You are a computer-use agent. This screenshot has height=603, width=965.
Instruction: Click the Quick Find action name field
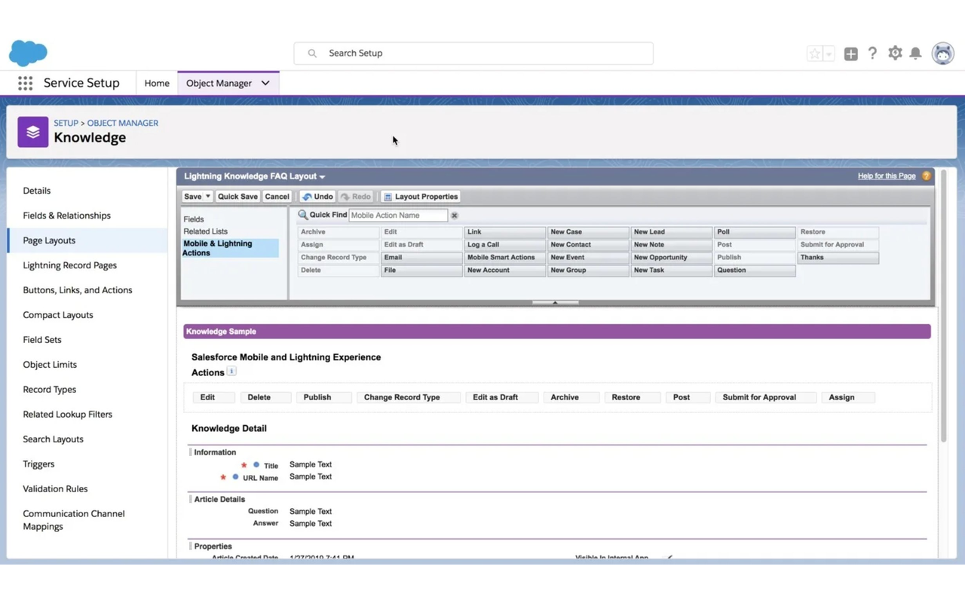[x=398, y=216]
